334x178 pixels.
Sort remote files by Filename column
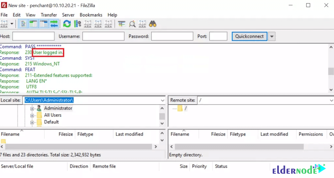click(x=184, y=134)
